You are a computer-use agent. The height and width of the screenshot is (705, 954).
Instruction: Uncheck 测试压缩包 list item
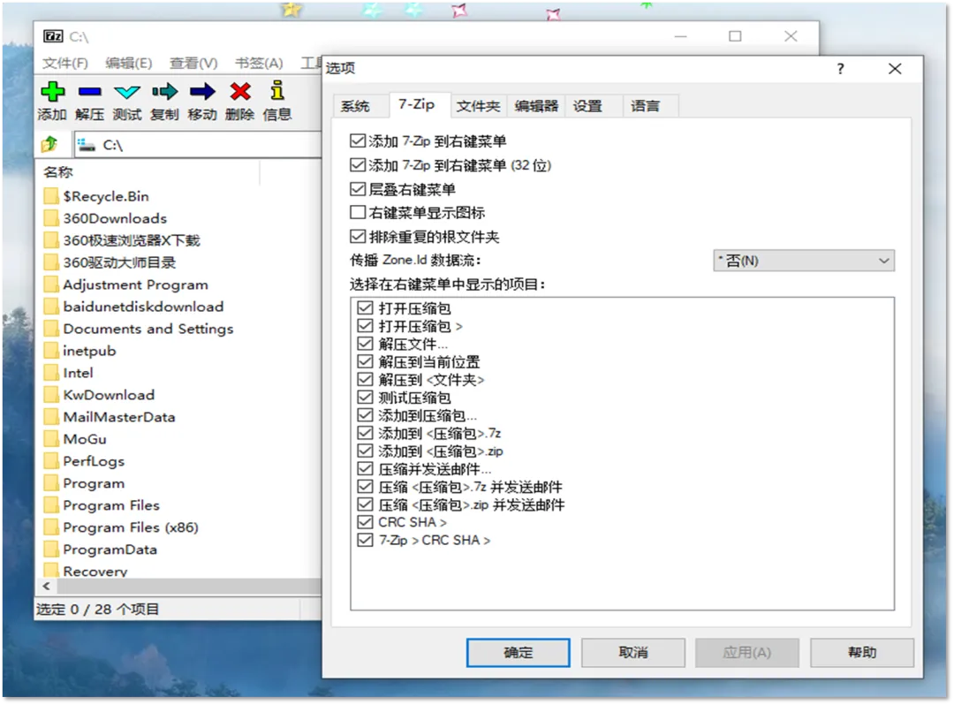365,398
